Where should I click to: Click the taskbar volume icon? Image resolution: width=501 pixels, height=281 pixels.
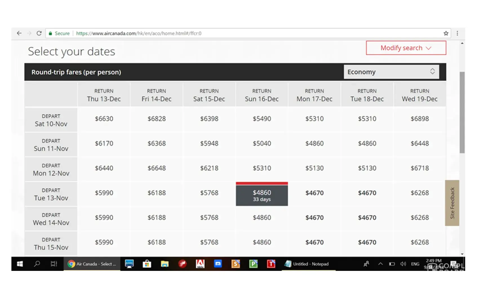(403, 264)
